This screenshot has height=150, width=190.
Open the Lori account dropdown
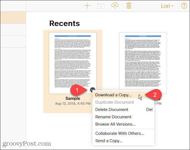tap(167, 6)
